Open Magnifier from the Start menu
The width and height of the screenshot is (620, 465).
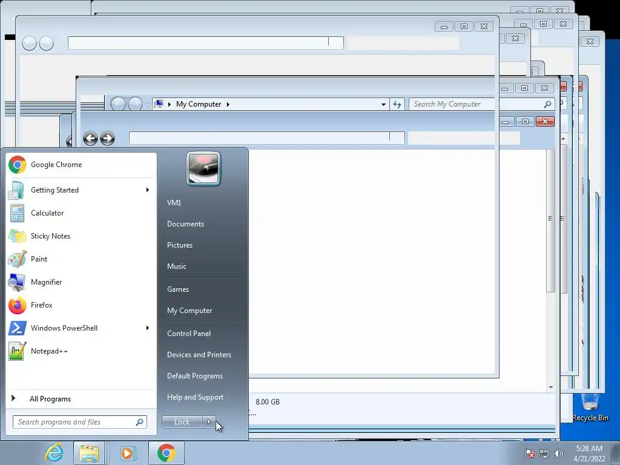tap(81, 282)
